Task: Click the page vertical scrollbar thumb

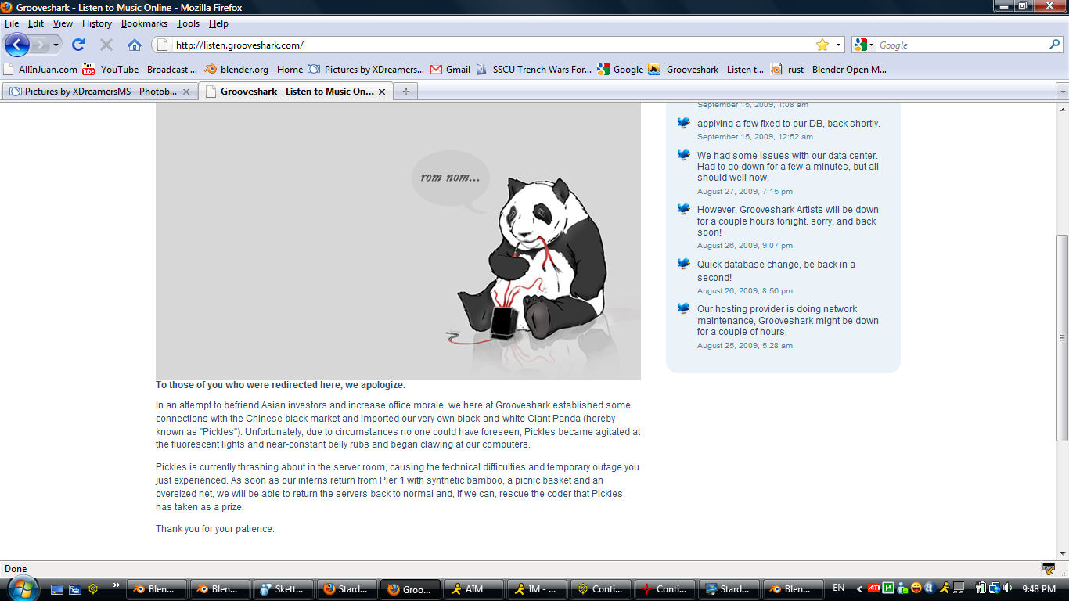Action: 1062,337
